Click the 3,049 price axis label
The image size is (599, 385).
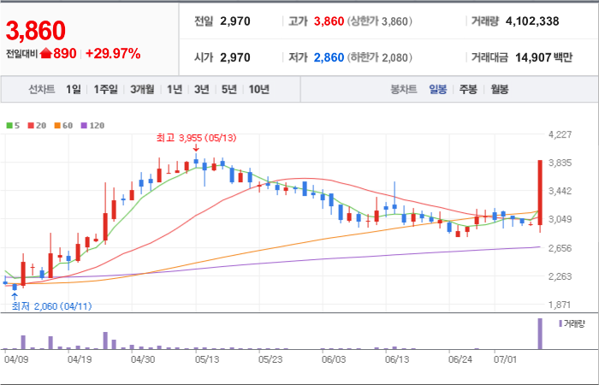[x=560, y=220]
